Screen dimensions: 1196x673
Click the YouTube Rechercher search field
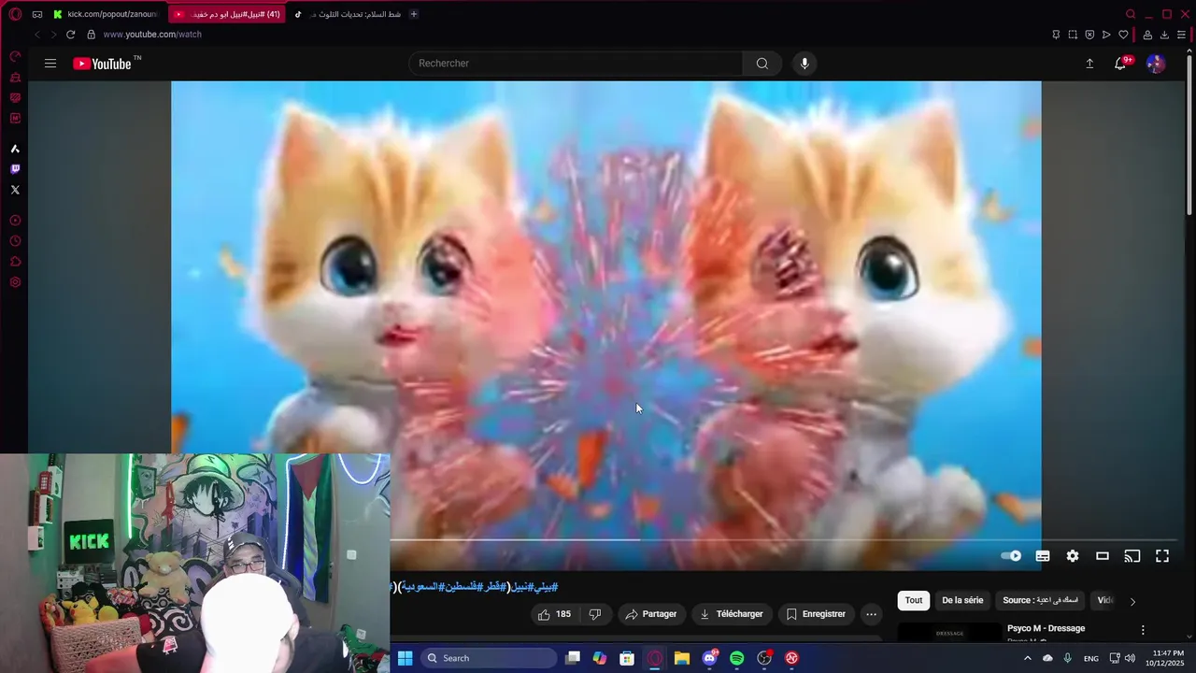pos(576,64)
